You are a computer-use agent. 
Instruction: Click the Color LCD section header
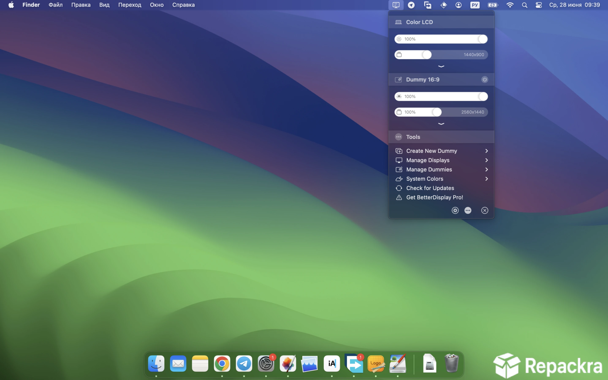pyautogui.click(x=441, y=22)
